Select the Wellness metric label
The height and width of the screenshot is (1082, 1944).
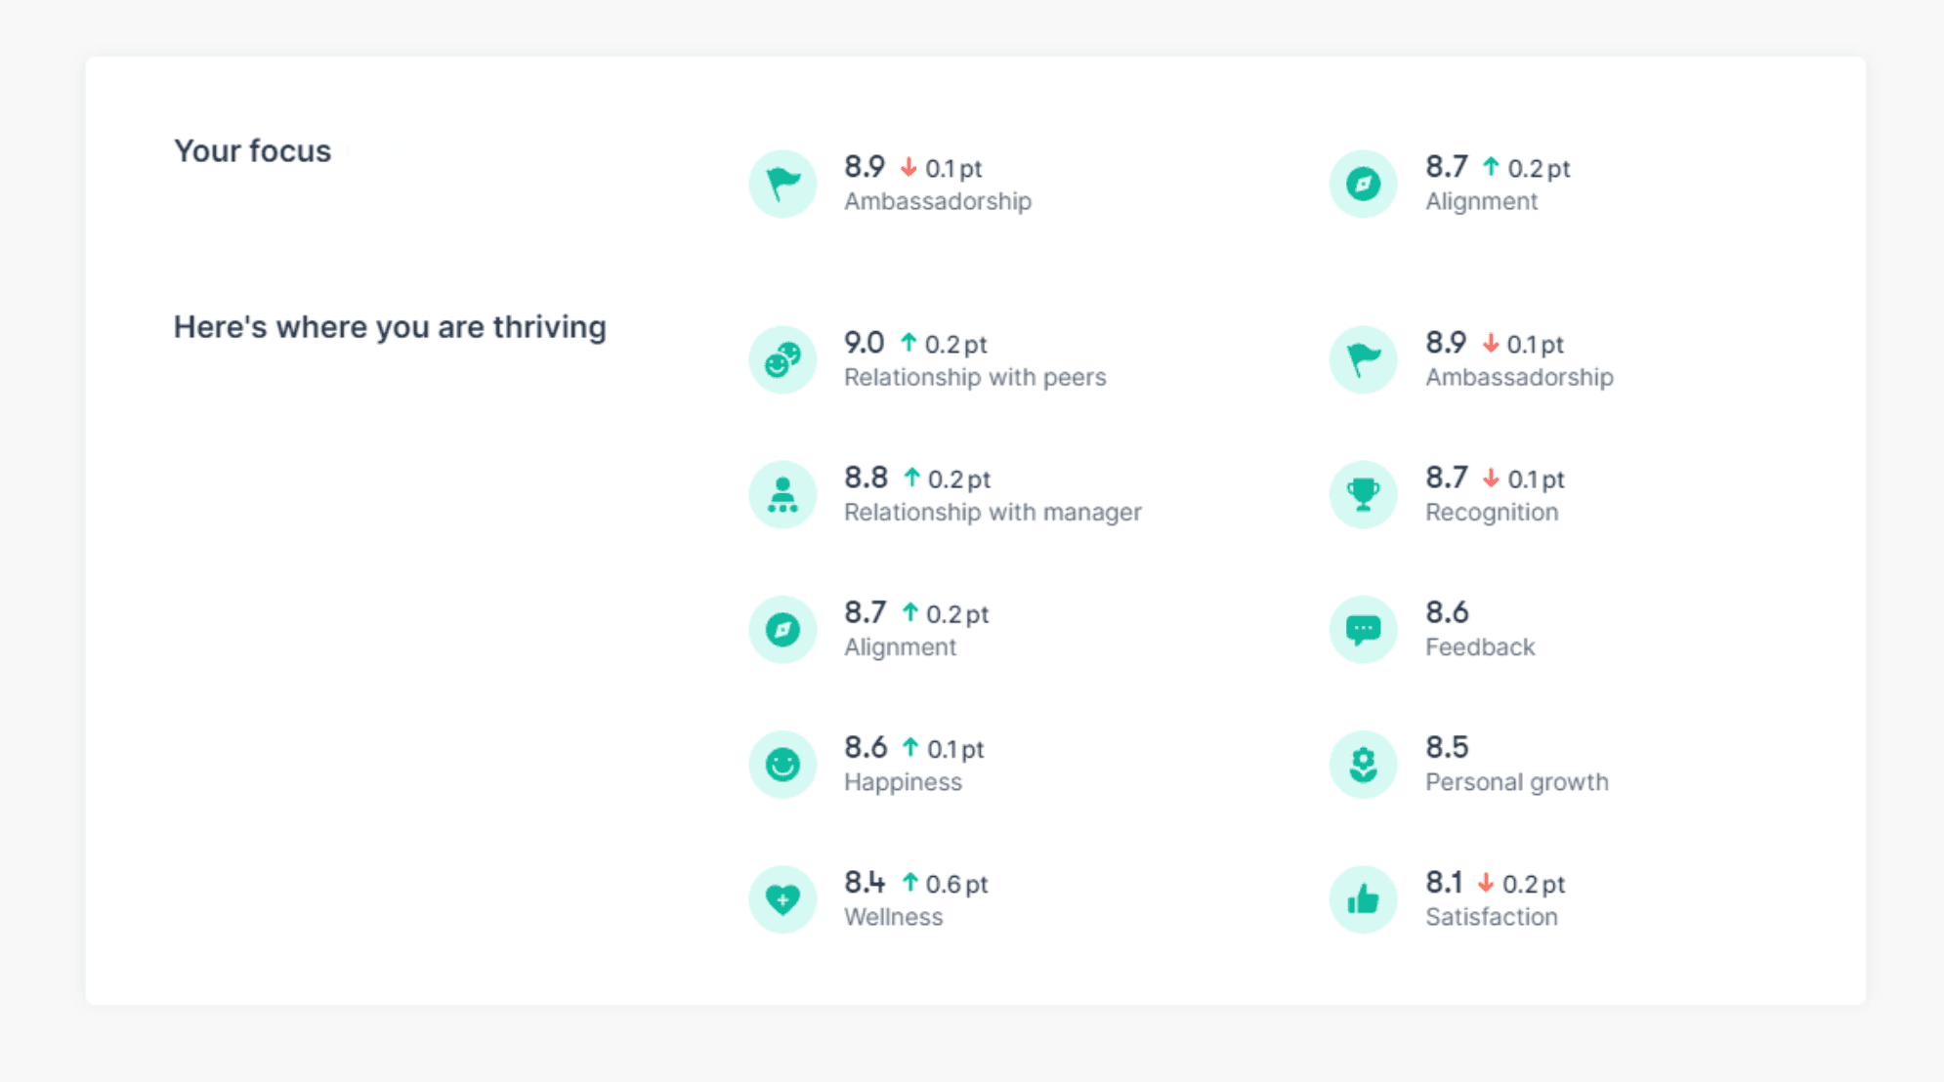[x=893, y=917]
